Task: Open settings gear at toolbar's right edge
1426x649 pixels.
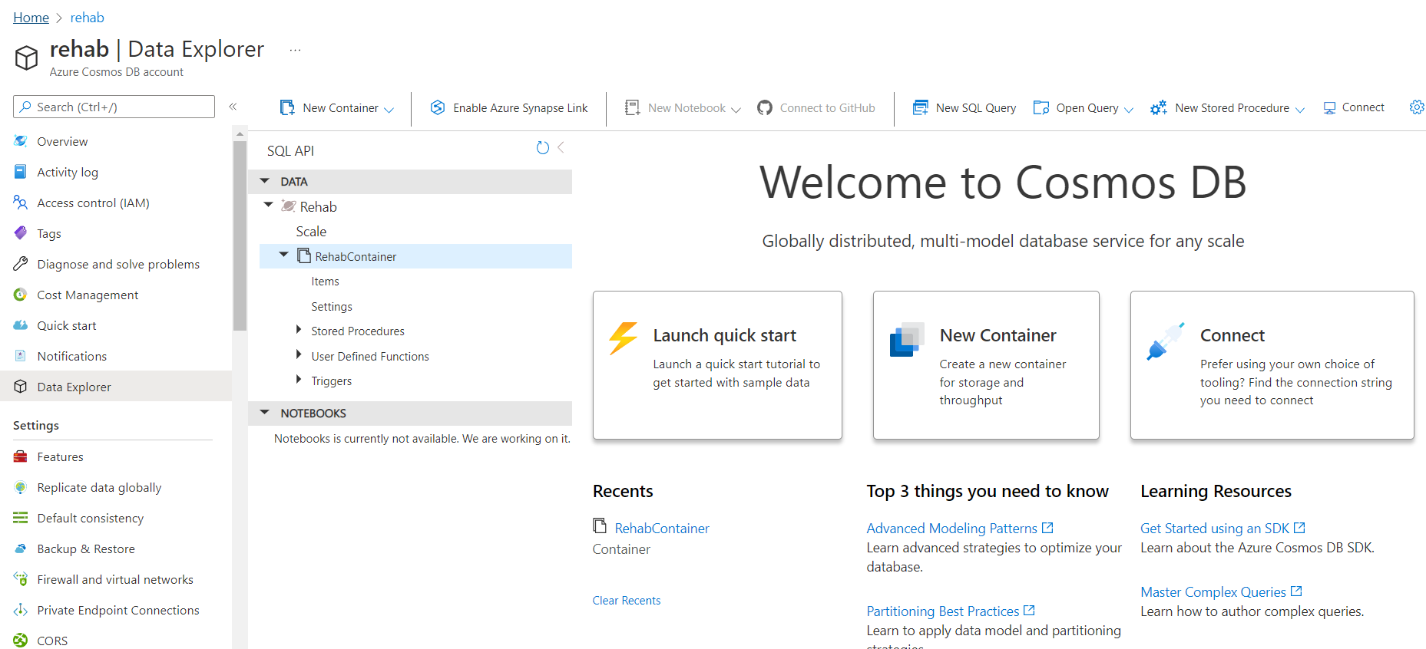Action: coord(1417,107)
